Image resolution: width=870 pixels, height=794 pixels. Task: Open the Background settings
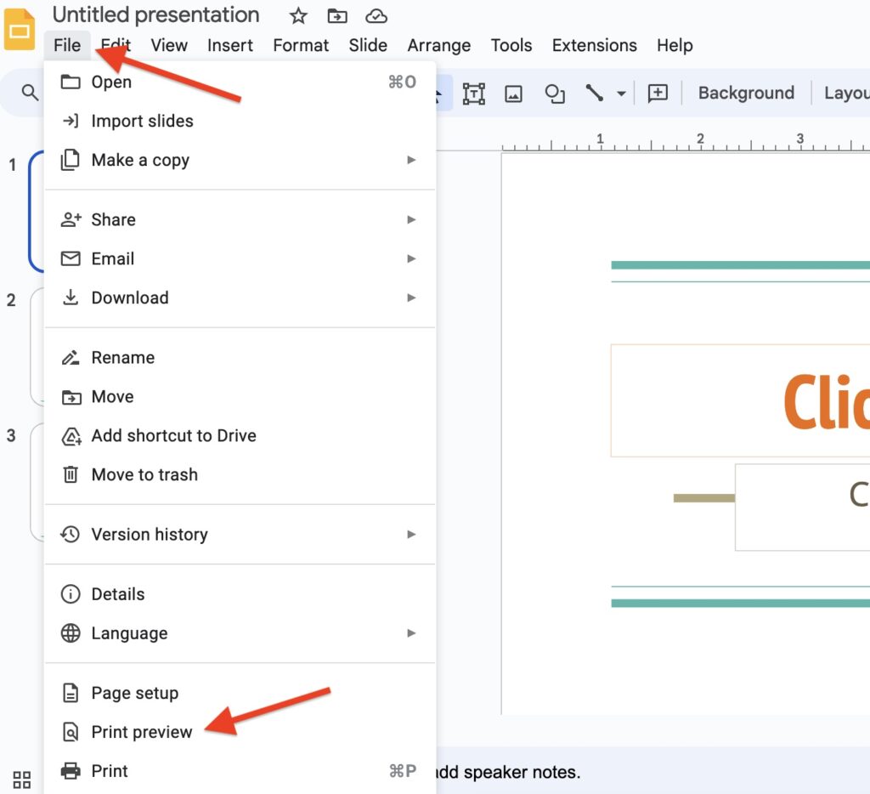coord(745,93)
